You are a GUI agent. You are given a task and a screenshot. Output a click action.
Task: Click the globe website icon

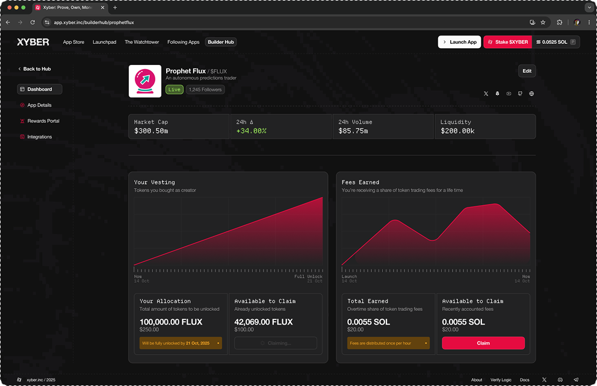(x=531, y=94)
